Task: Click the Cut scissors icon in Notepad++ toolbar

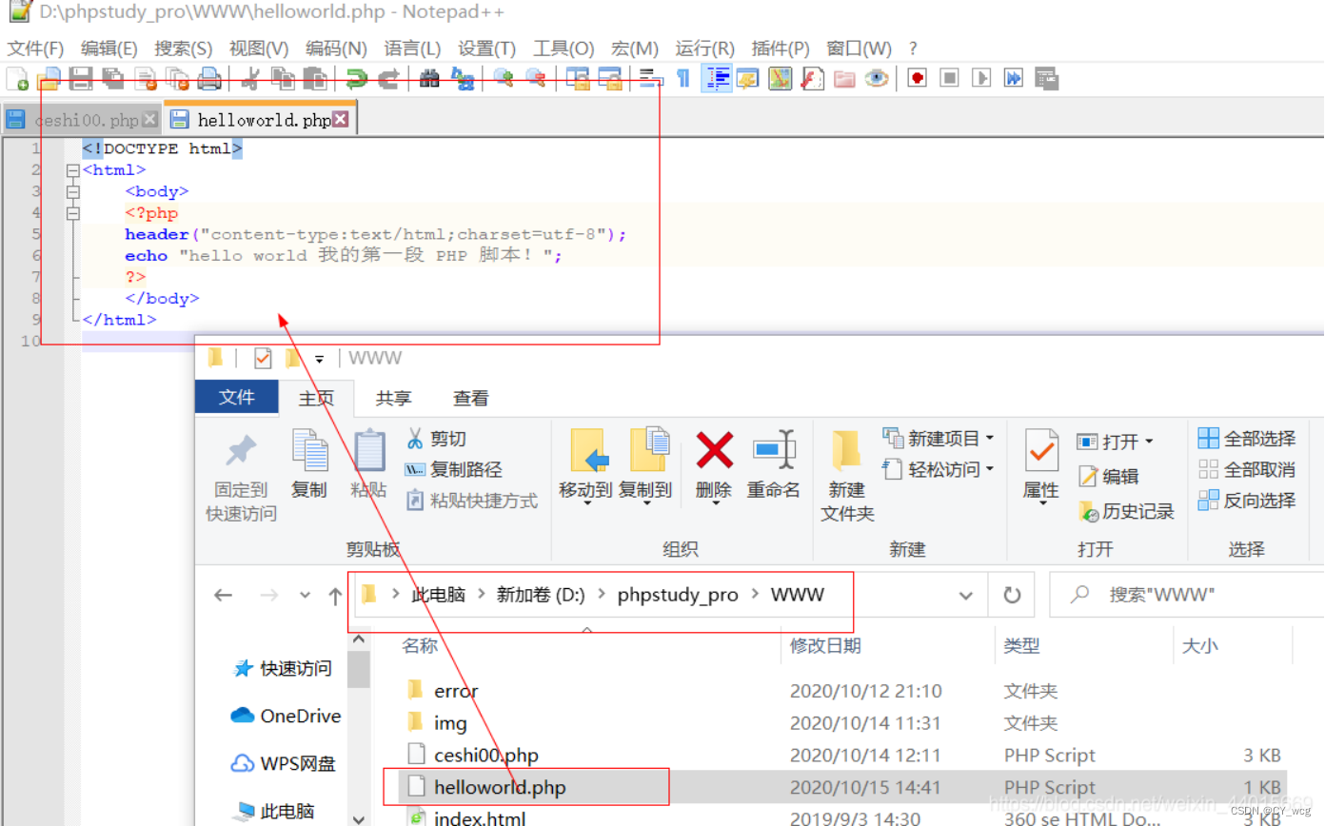Action: point(250,79)
